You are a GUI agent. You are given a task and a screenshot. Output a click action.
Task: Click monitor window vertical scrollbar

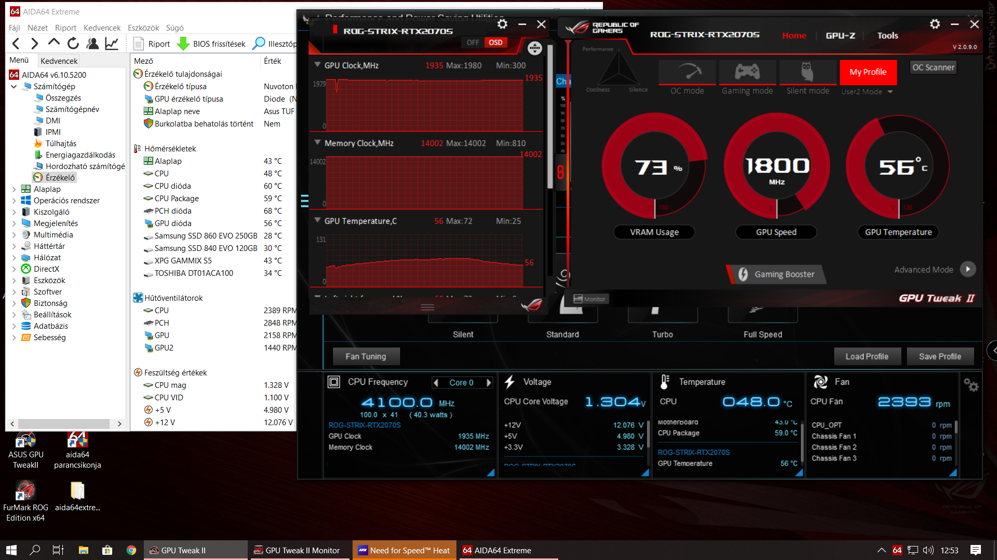549,117
